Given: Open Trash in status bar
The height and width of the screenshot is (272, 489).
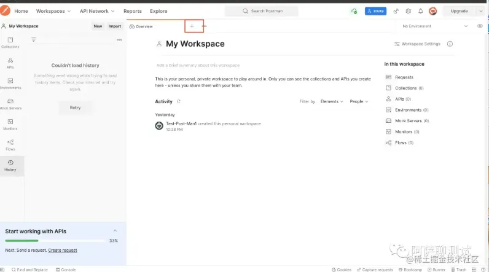Looking at the screenshot, I should 459,270.
